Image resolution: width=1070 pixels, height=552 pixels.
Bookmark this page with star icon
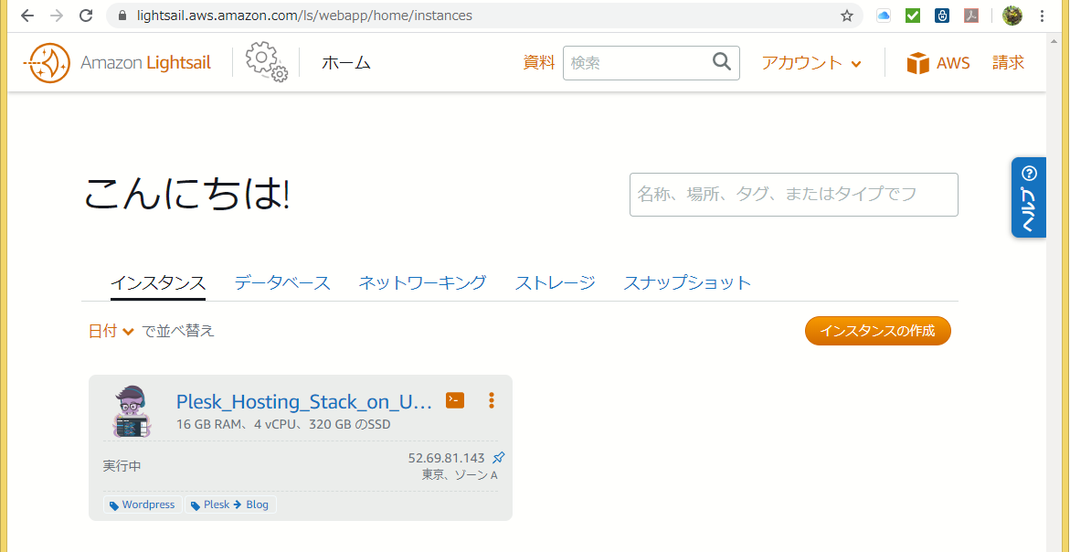coord(847,16)
